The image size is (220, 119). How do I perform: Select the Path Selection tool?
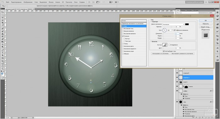pyautogui.click(x=3, y=55)
